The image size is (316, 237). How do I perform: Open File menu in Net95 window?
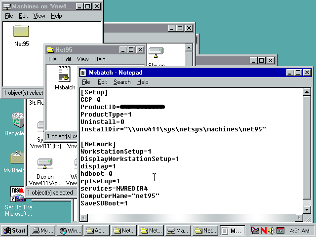(x=52, y=59)
